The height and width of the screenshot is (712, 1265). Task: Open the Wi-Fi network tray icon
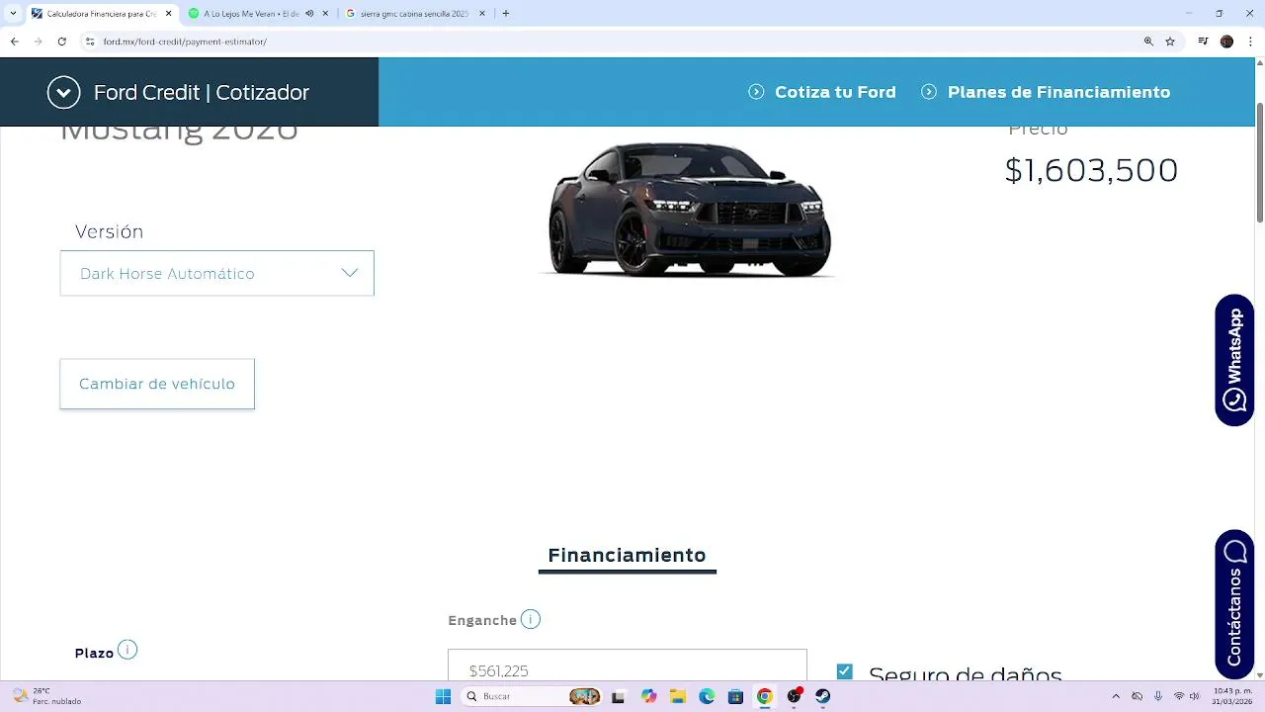(x=1179, y=696)
